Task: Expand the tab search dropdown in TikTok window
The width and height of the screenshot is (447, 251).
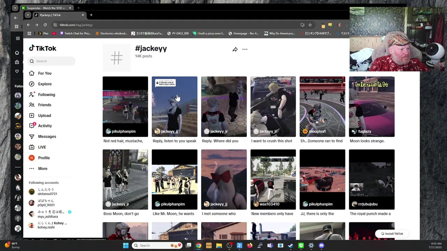Action: pyautogui.click(x=28, y=15)
